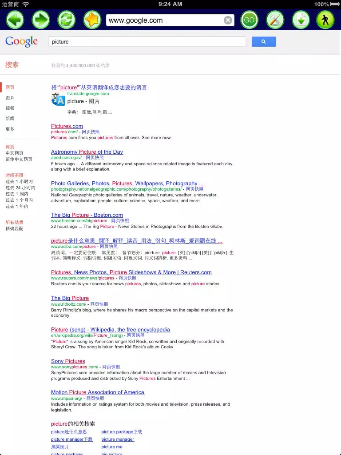Viewport: 341px width, 455px height.
Task: Reload the page with the refresh icon
Action: (x=67, y=20)
